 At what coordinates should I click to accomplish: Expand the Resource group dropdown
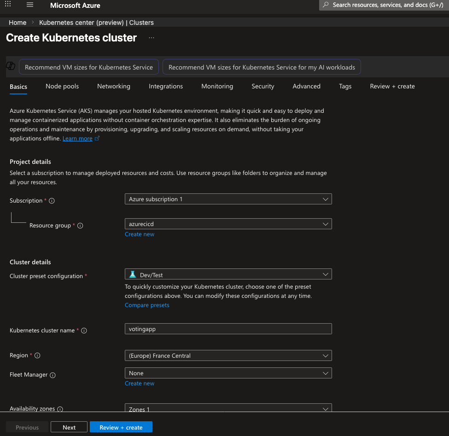click(x=228, y=224)
